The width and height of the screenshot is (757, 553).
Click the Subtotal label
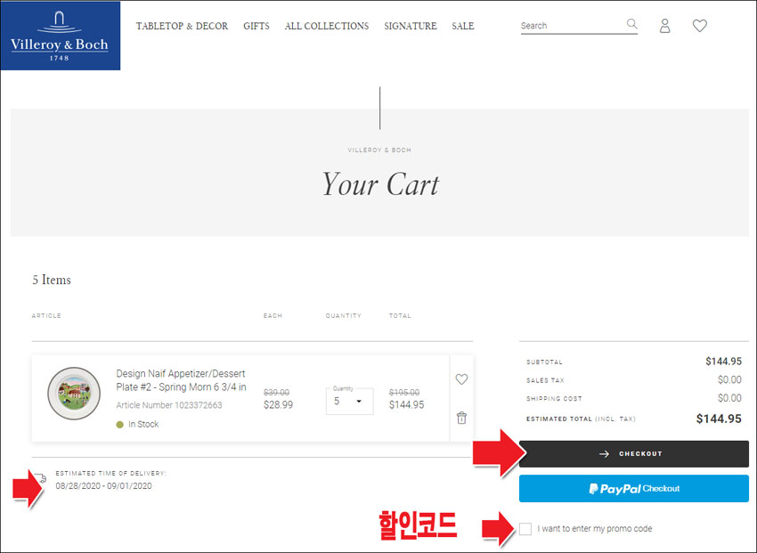pyautogui.click(x=544, y=362)
